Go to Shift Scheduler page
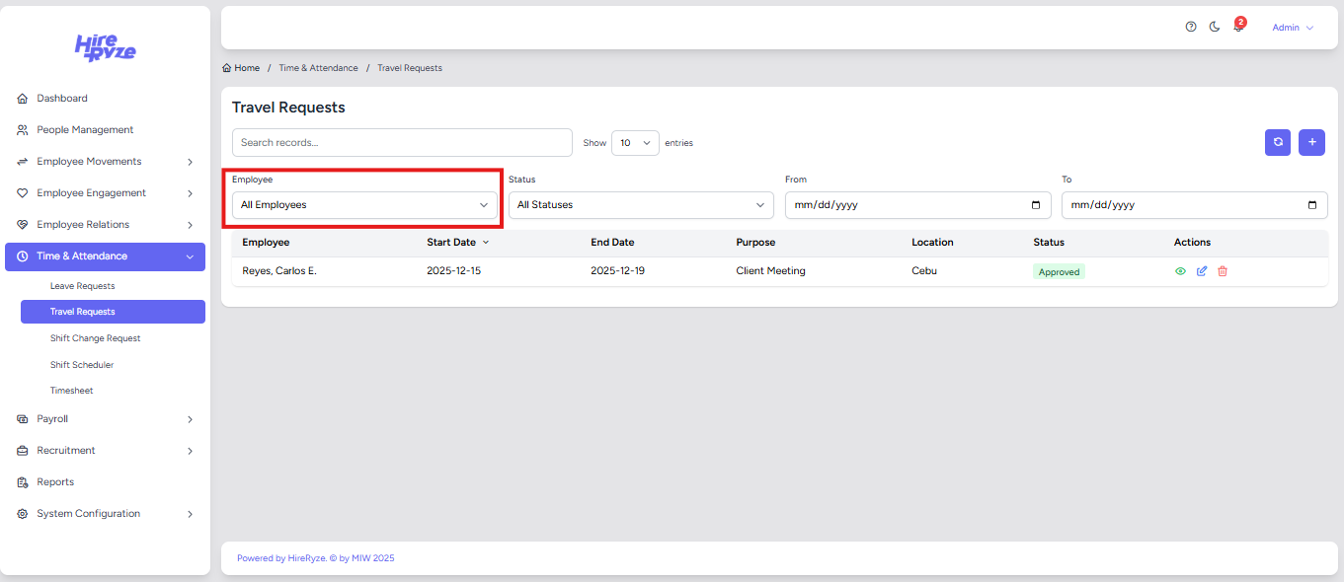Viewport: 1344px width, 582px height. [82, 365]
